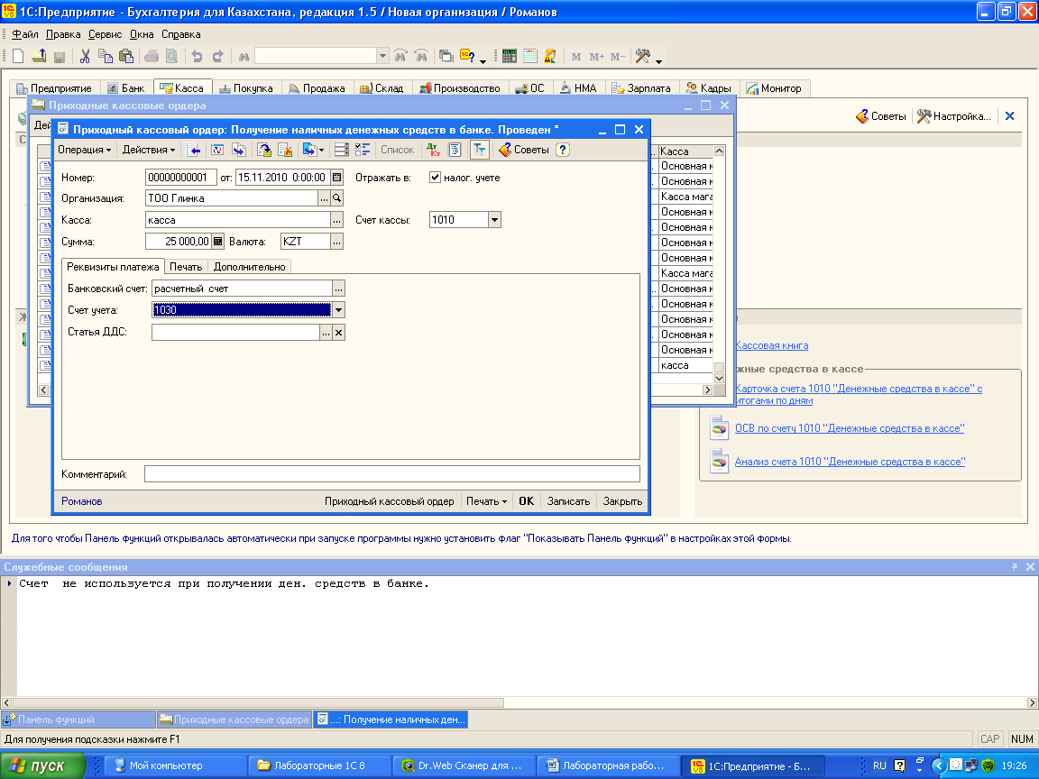Expand the main toolbar search combo box arrow

tap(382, 56)
